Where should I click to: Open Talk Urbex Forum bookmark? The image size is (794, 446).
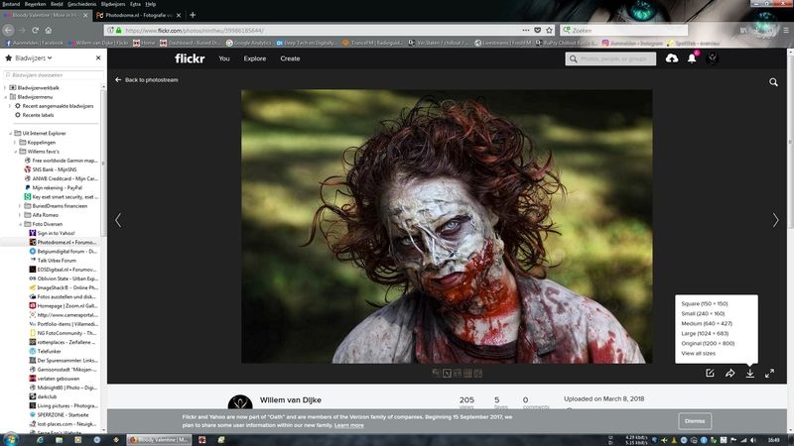(53, 261)
